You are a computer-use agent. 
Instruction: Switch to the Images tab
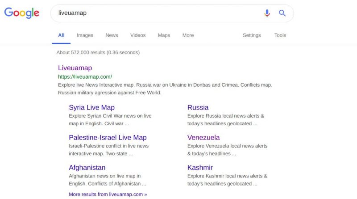(85, 35)
